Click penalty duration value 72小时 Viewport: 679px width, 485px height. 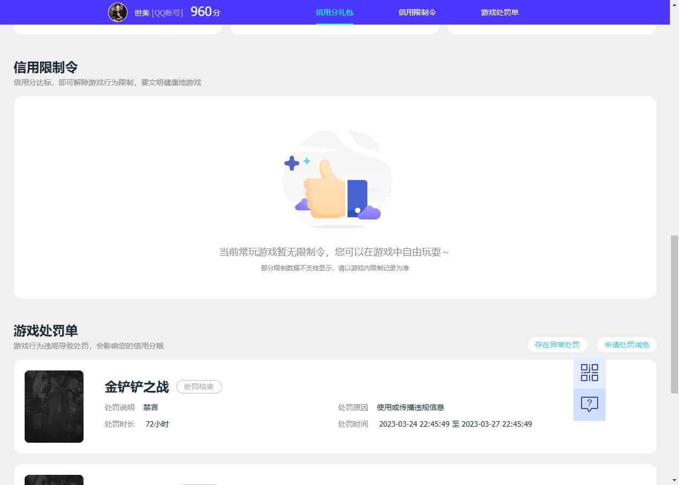[157, 424]
